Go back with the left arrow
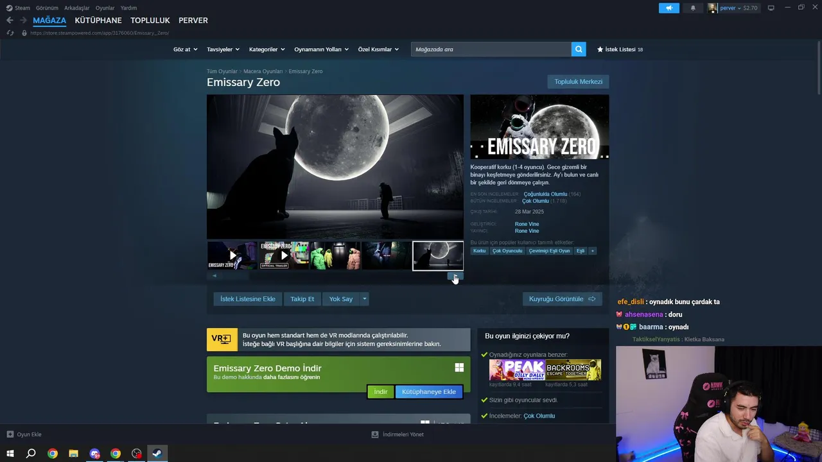This screenshot has height=462, width=822. tap(10, 21)
